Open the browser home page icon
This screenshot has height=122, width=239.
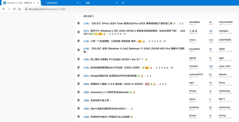19,9
